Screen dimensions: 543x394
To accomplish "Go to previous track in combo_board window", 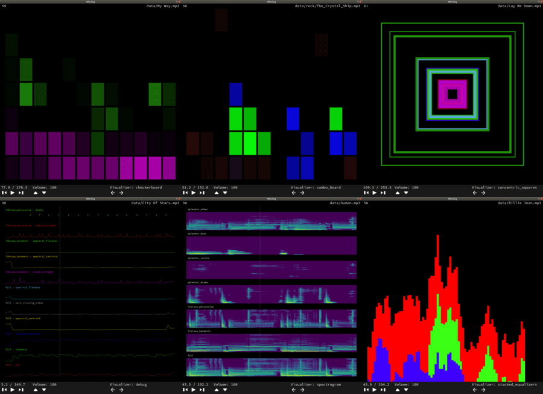I will 185,193.
